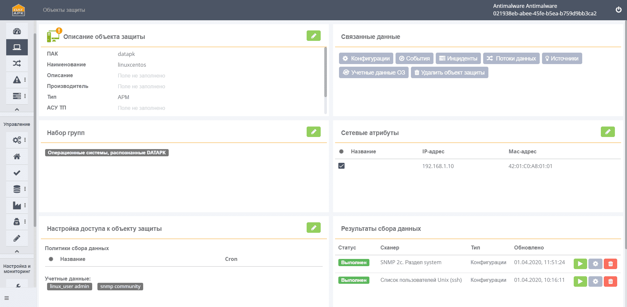Toggle checkbox for 192.168.1.10 network row
The height and width of the screenshot is (307, 627).
(341, 166)
